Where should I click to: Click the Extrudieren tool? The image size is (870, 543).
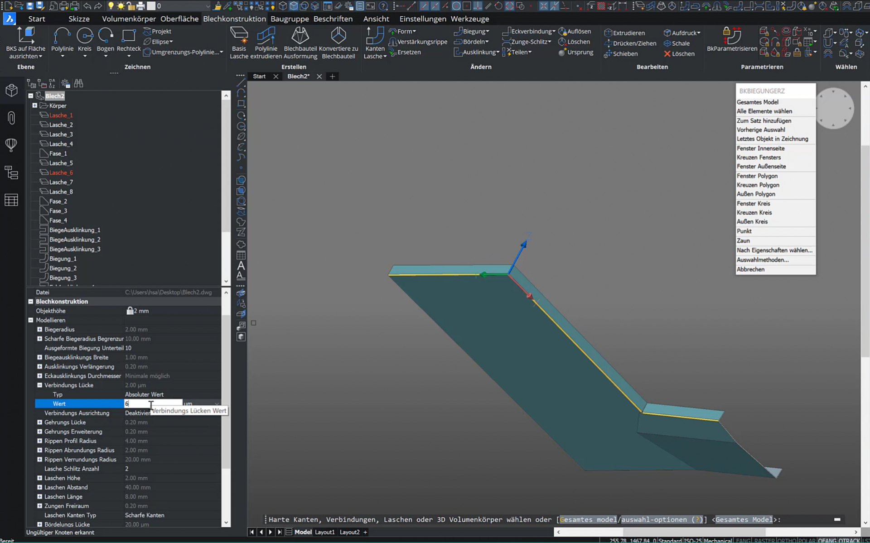[624, 33]
